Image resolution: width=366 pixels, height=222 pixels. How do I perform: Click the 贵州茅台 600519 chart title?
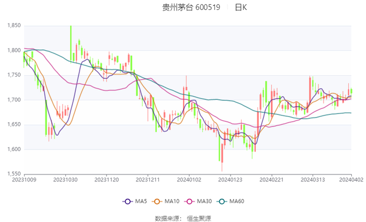pos(191,7)
